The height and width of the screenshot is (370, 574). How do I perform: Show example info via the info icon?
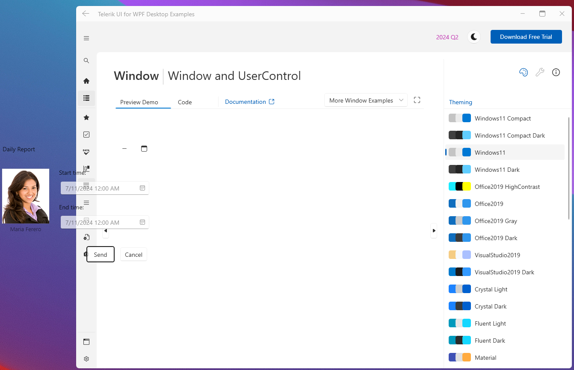point(556,72)
